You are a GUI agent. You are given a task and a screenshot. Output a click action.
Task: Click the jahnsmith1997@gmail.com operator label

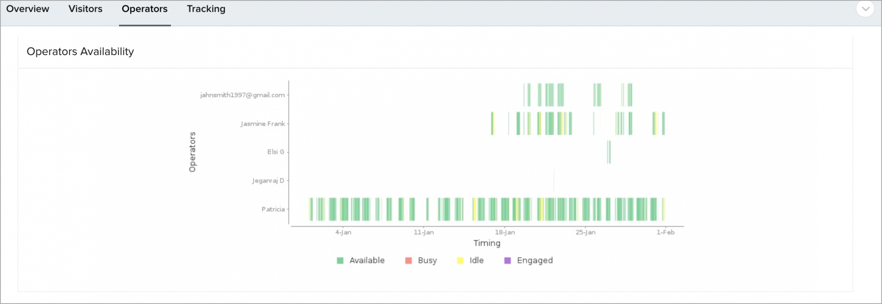[242, 95]
